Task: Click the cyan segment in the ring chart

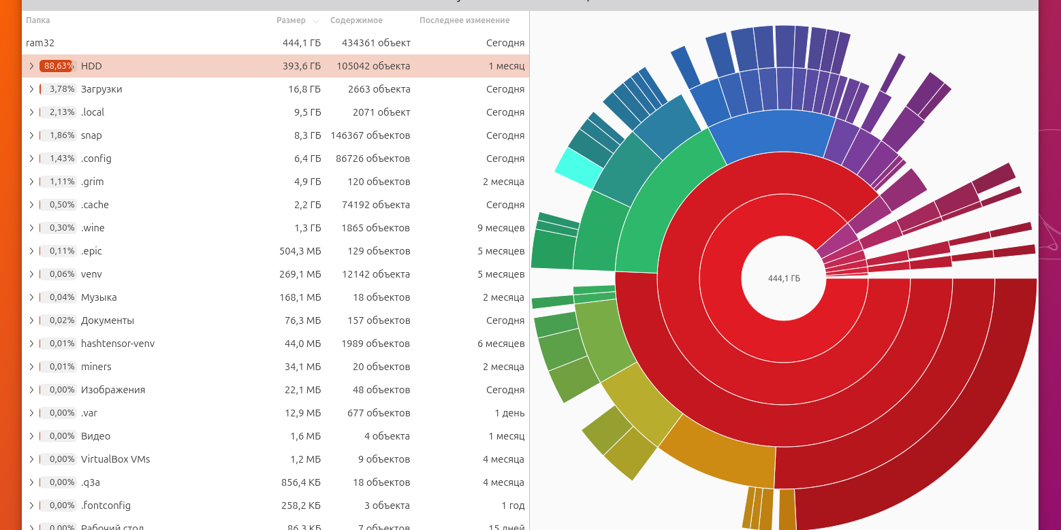Action: point(577,167)
